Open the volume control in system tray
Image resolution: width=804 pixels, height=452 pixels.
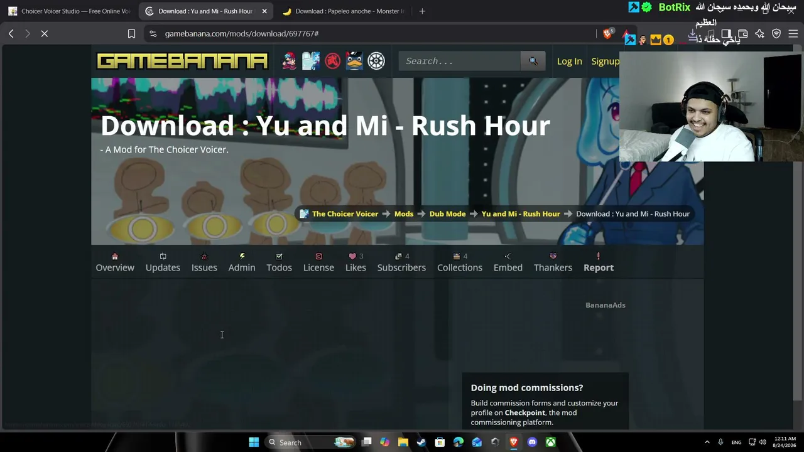763,442
